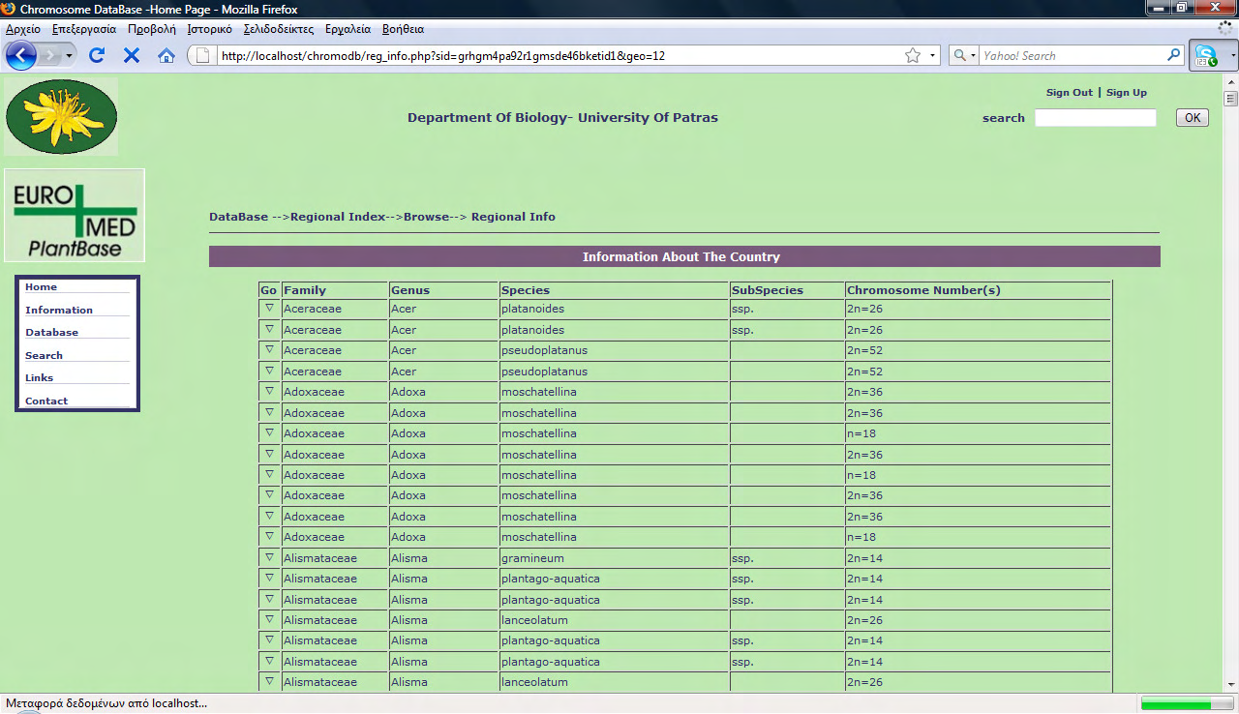
Task: Select the gramineum species cell
Action: 614,558
